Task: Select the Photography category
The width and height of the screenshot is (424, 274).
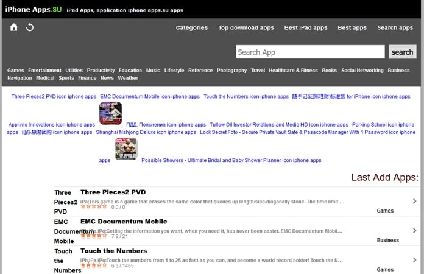Action: pyautogui.click(x=231, y=71)
